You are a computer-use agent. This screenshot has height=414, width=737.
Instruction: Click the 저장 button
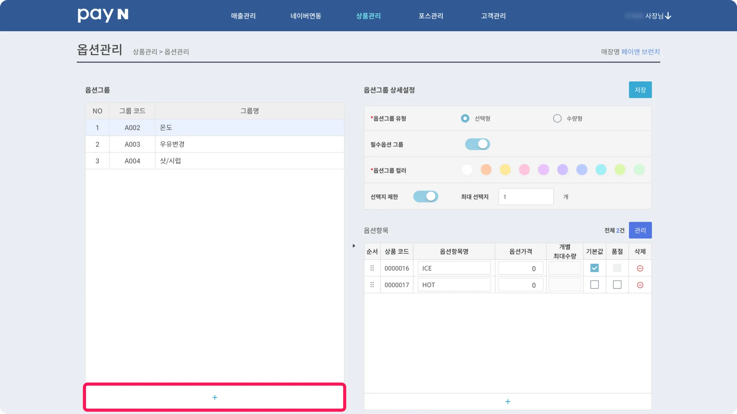click(x=640, y=89)
